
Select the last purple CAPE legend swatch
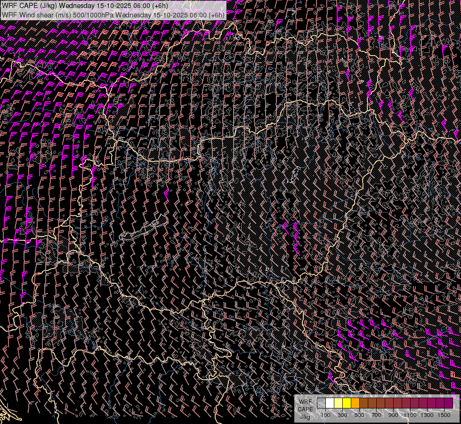[x=448, y=403]
